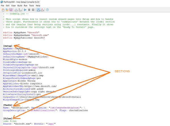The image size is (170, 126).
Task: Create a new script with the New icon
Action: 3,10
